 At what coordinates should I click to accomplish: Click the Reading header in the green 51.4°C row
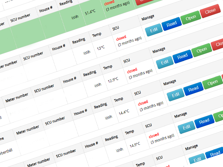click(x=66, y=3)
